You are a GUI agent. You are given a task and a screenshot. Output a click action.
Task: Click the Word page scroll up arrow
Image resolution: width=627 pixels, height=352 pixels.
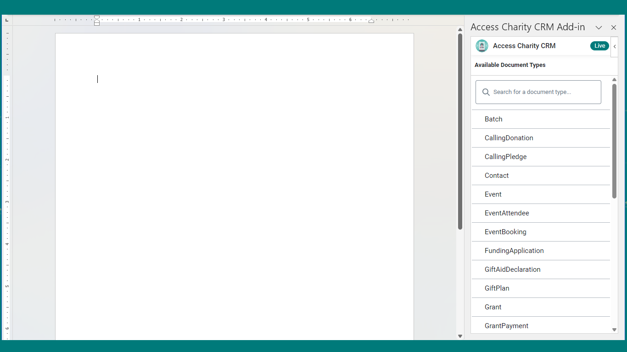pyautogui.click(x=460, y=30)
